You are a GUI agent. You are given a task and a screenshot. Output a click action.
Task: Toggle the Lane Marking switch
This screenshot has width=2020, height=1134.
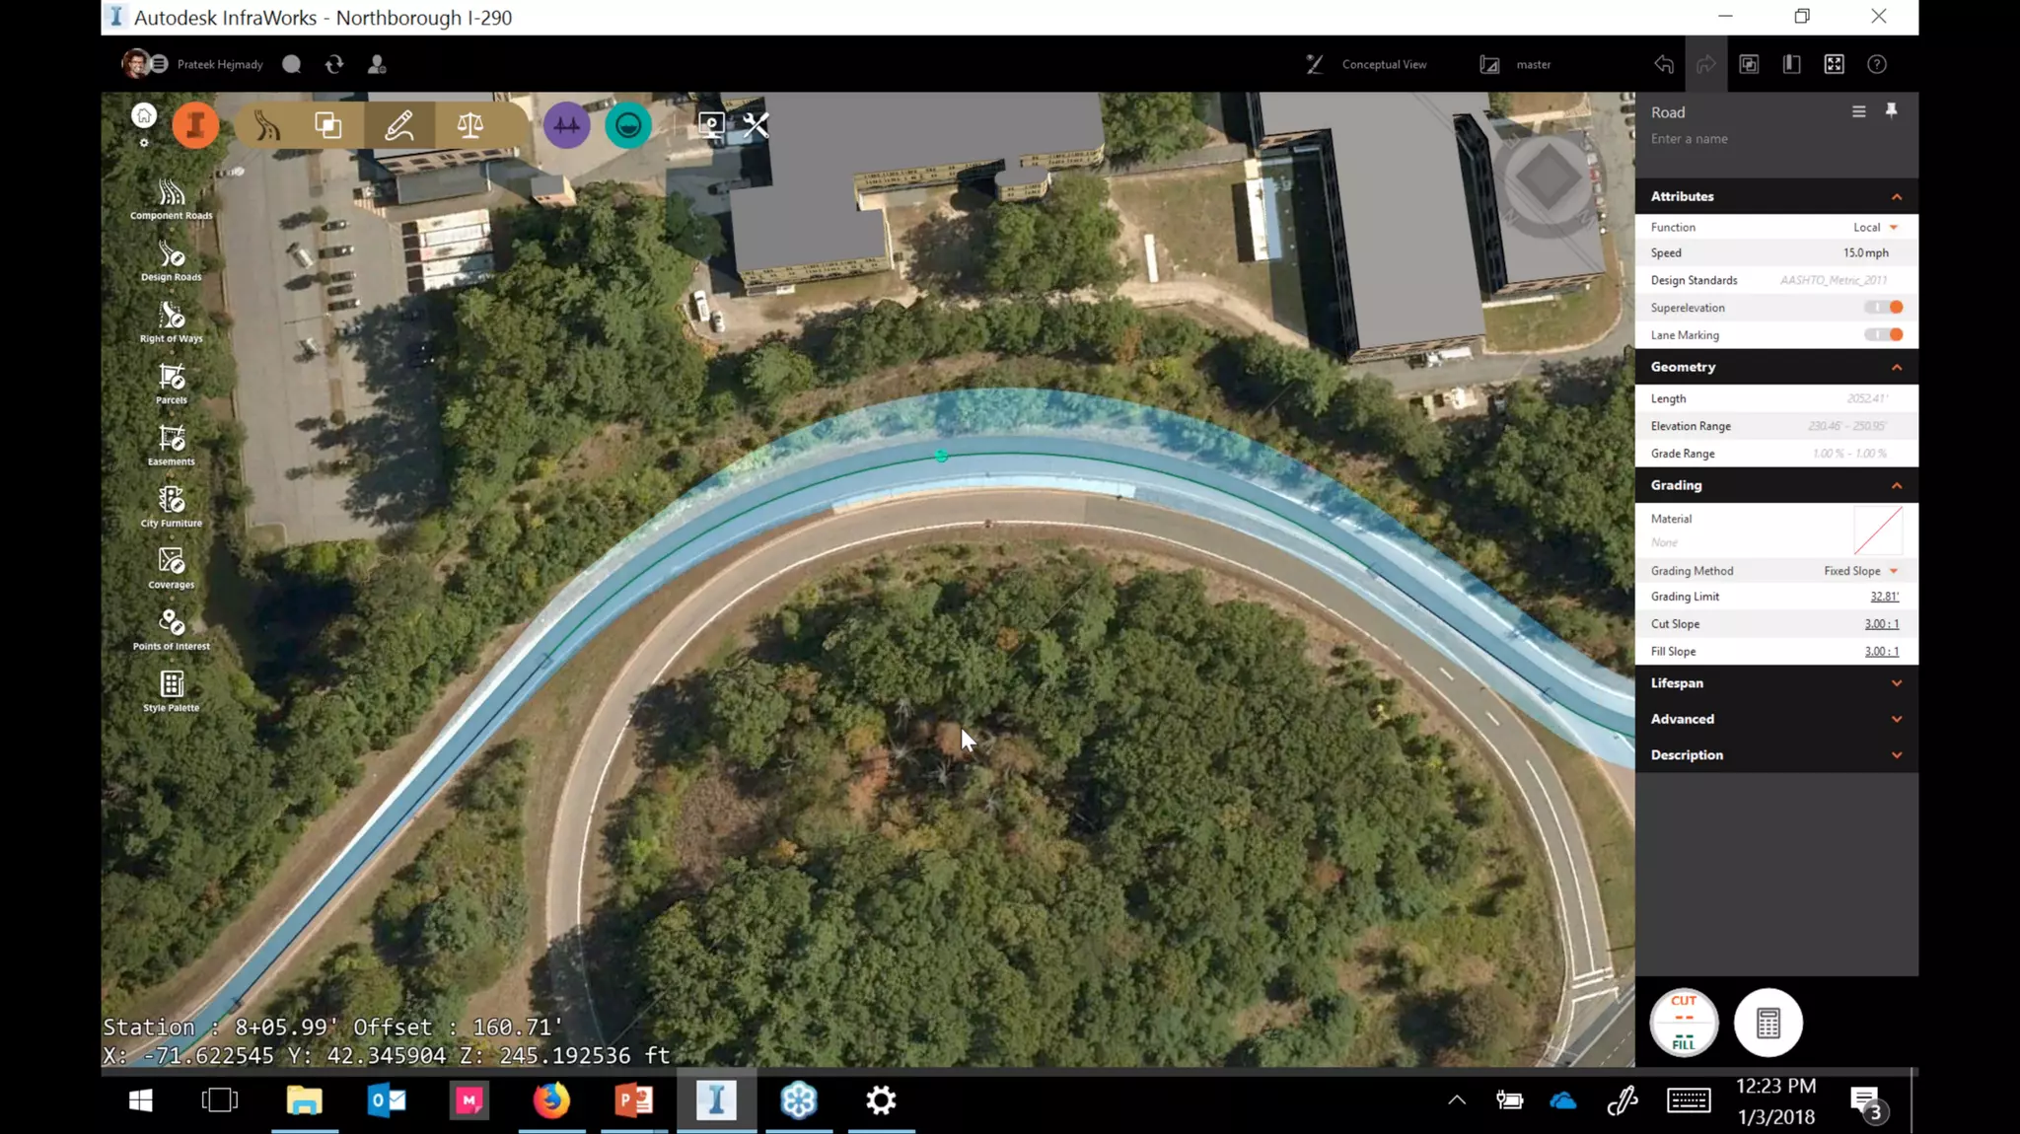1883,335
